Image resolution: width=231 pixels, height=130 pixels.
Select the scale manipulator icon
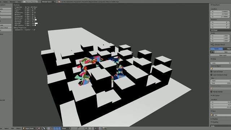[60, 129]
